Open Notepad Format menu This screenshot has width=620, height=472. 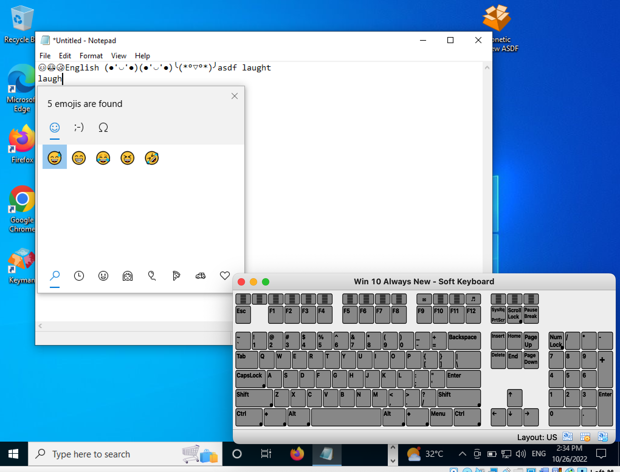pos(91,56)
